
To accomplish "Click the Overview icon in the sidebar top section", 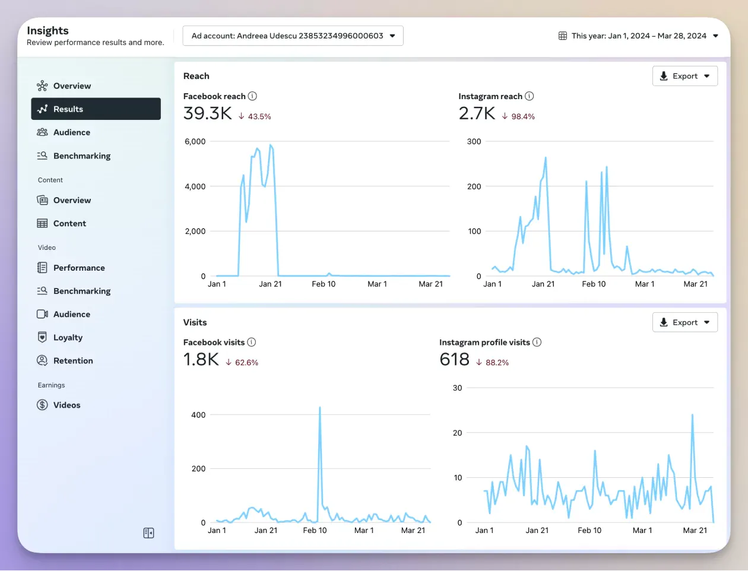I will [42, 86].
